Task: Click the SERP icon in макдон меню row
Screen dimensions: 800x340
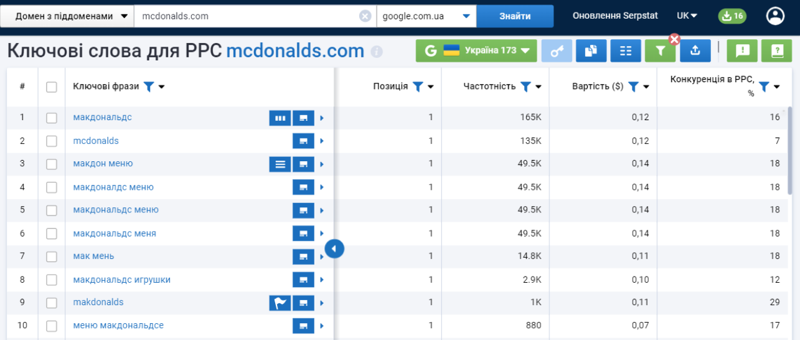Action: (x=303, y=164)
